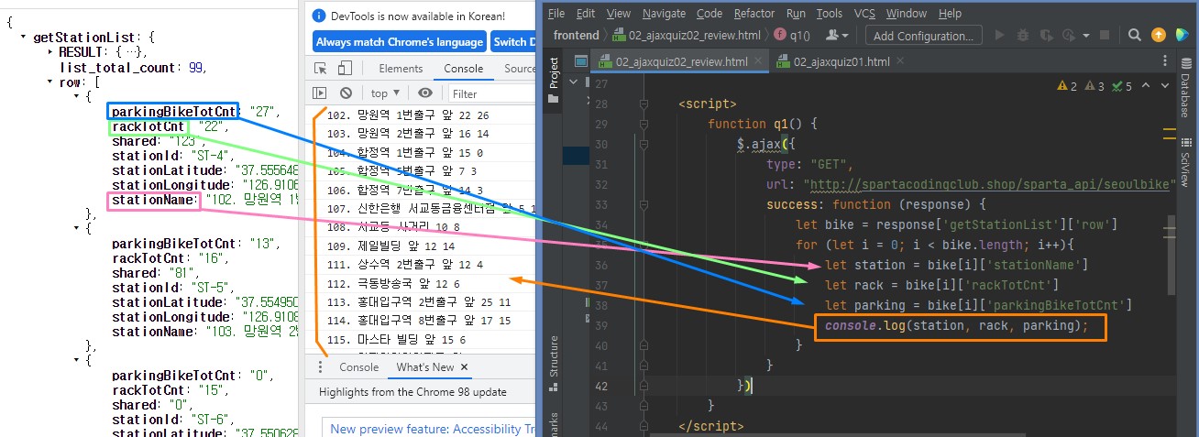Click the Debug bug icon in IDE
The height and width of the screenshot is (437, 1199).
pos(1022,35)
